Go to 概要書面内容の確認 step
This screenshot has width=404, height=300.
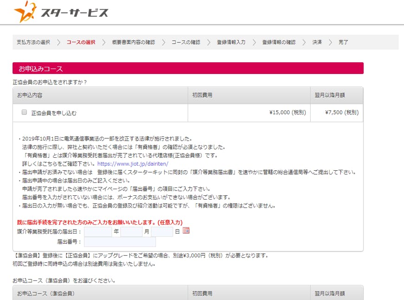pyautogui.click(x=133, y=42)
